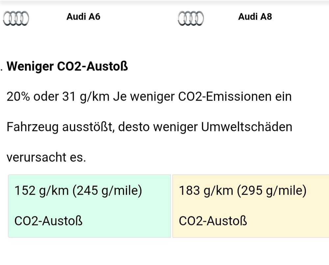Click the Audi A6 rings logo

pos(16,18)
